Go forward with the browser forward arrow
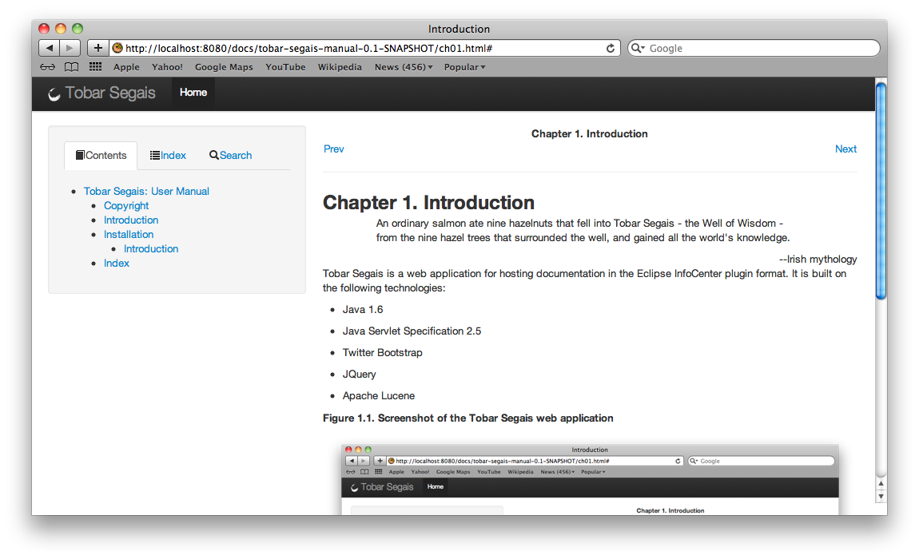Screen dimensions: 919x559 pyautogui.click(x=70, y=48)
